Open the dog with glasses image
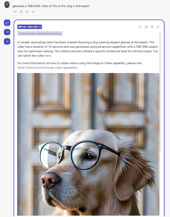The width and height of the screenshot is (170, 217). (x=88, y=144)
